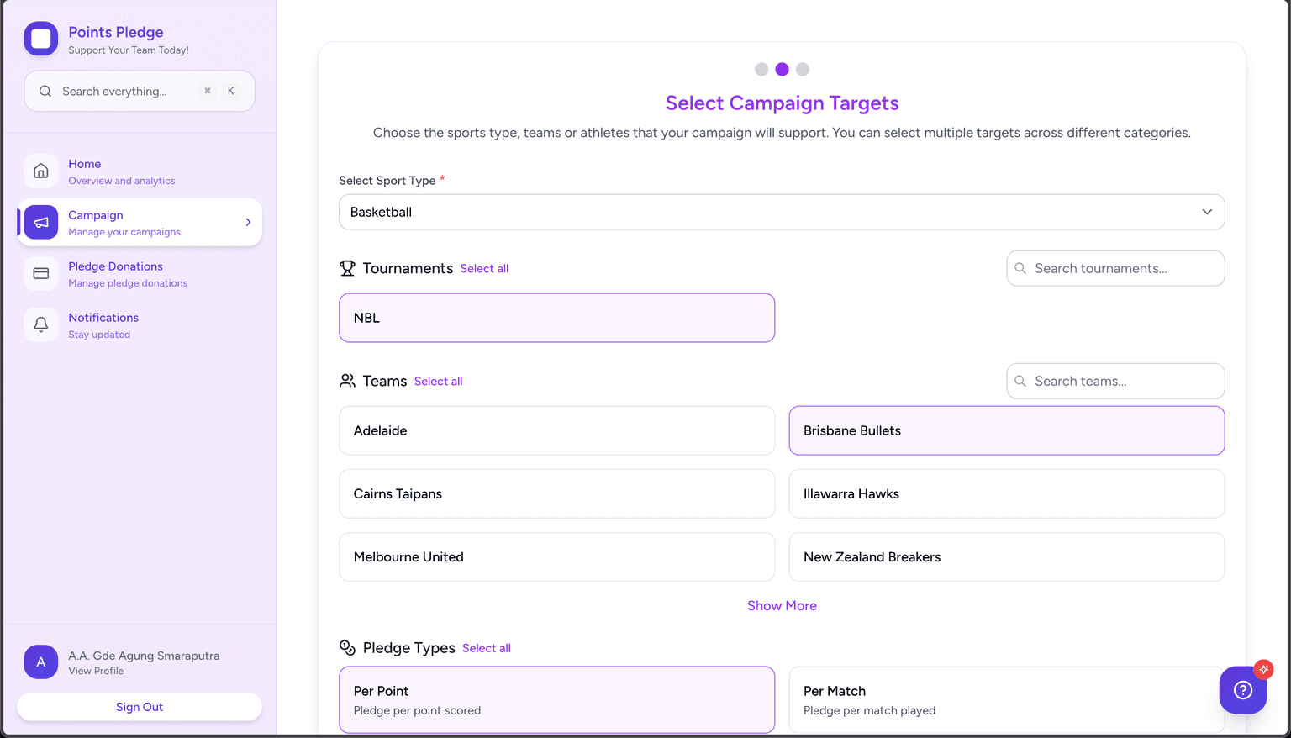Click the people icon beside Teams
This screenshot has height=738, width=1291.
point(347,380)
